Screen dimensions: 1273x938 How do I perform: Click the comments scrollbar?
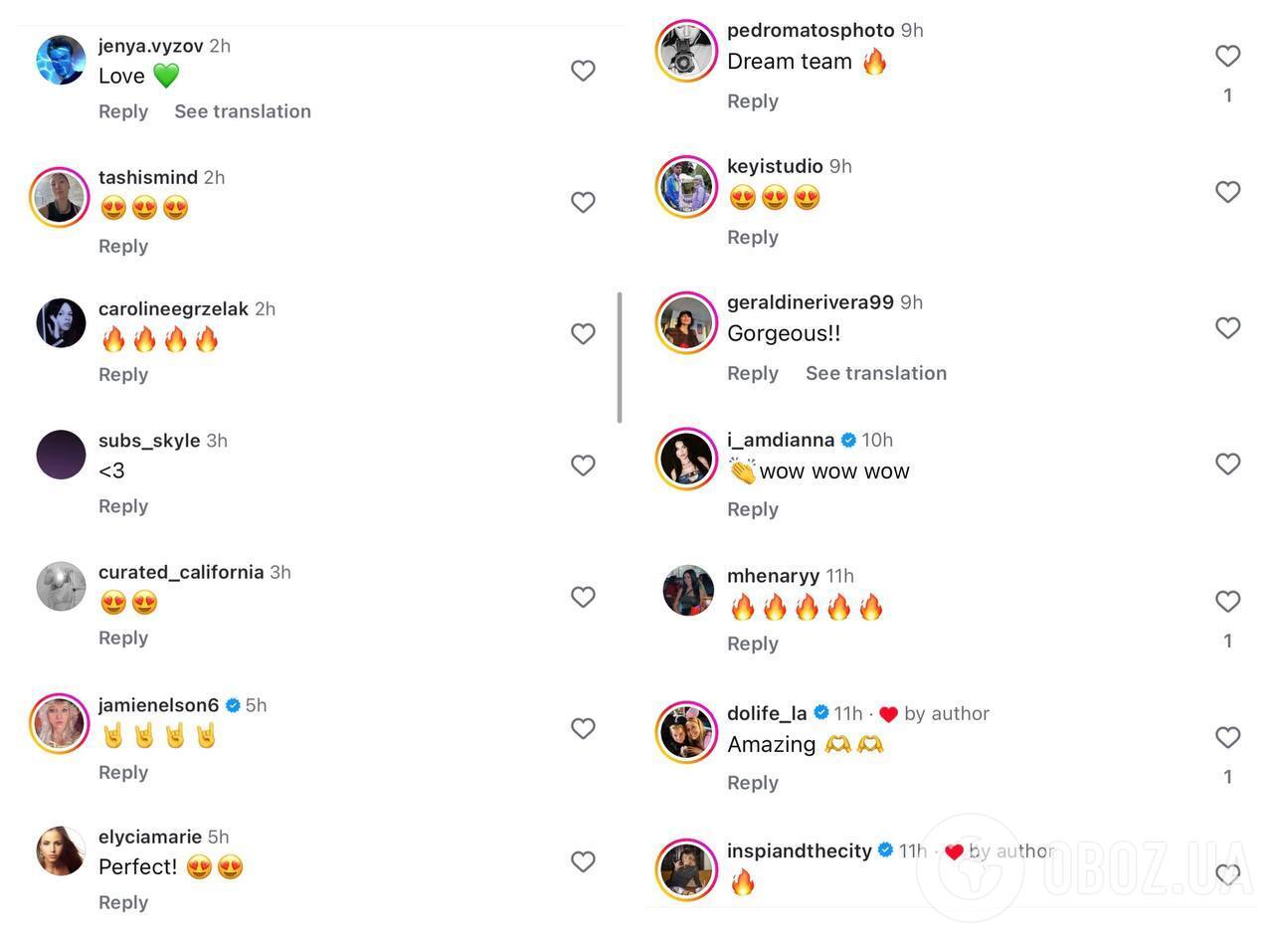(620, 356)
